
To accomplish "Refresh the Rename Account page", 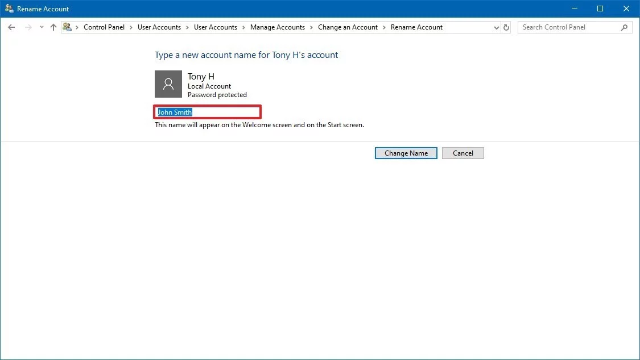I will (x=506, y=27).
